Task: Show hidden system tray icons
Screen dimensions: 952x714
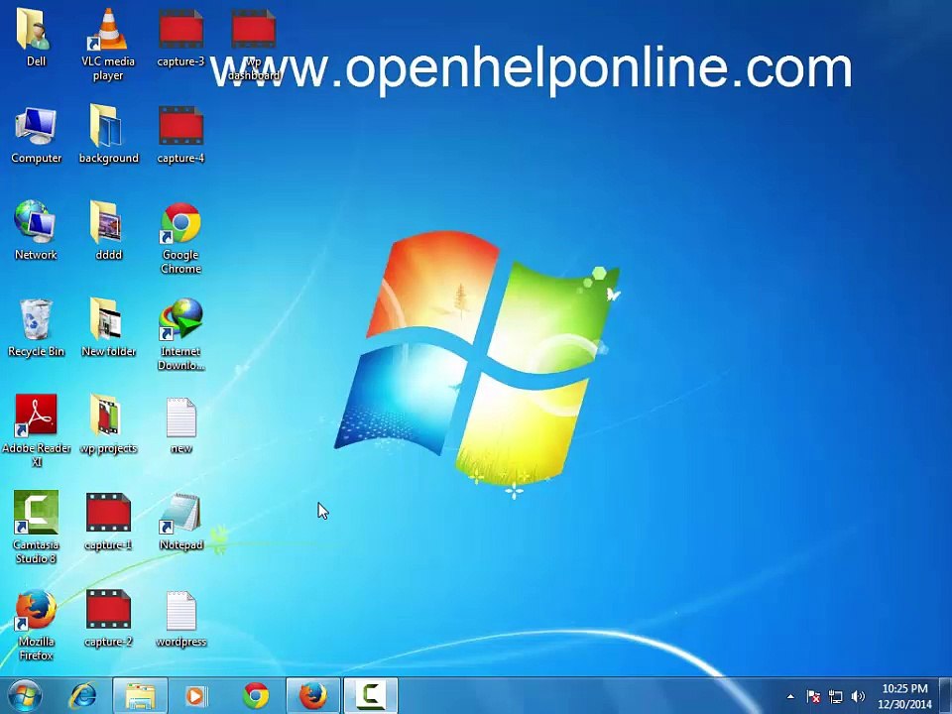Action: (790, 696)
